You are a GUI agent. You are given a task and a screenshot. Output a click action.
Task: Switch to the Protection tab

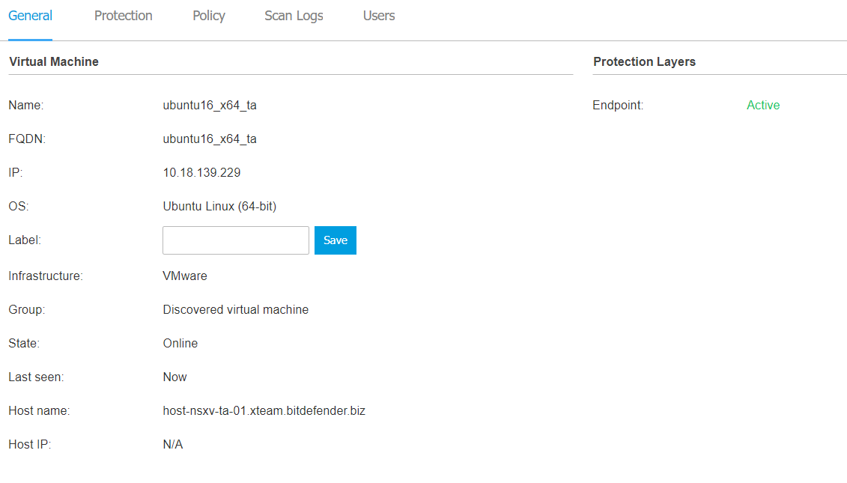(123, 15)
